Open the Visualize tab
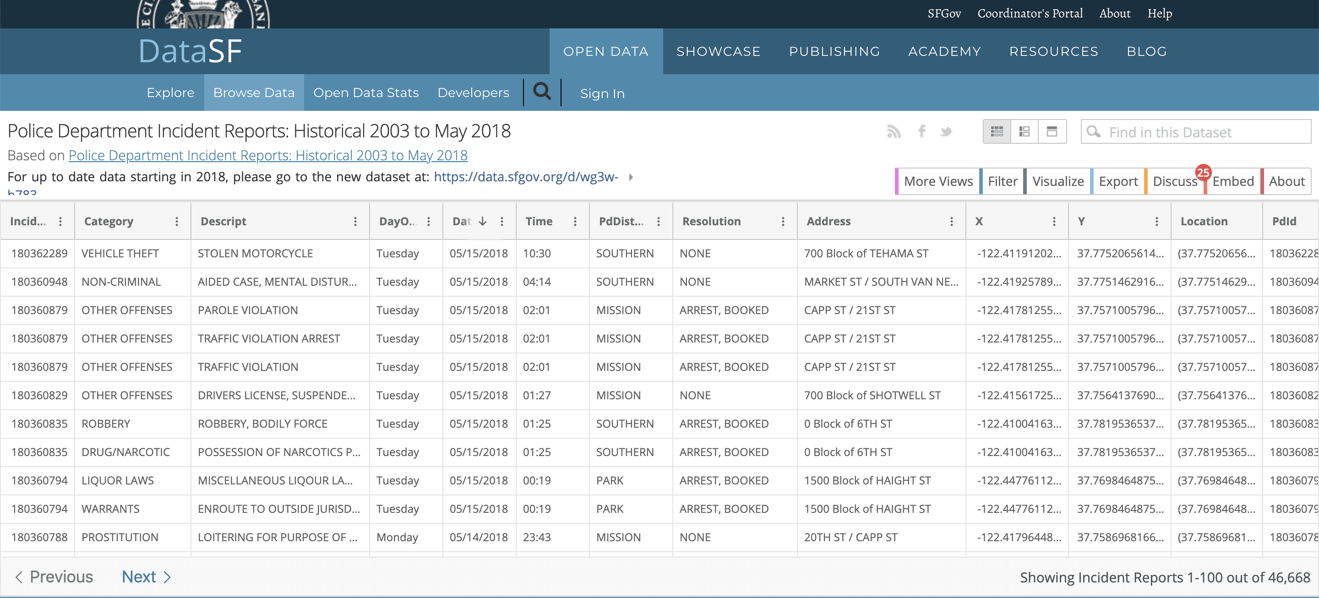The image size is (1319, 598). (1057, 181)
